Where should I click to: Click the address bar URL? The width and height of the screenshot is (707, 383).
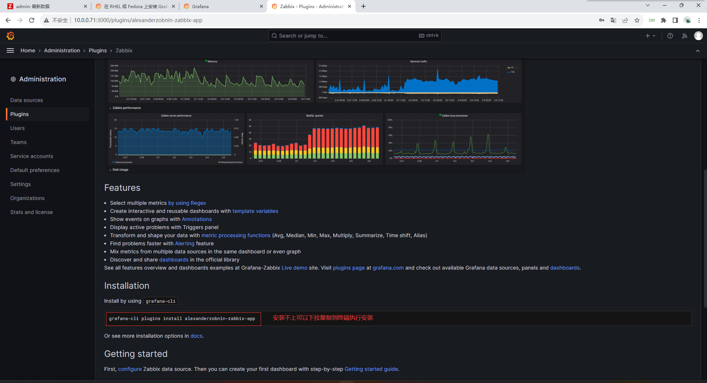click(138, 20)
